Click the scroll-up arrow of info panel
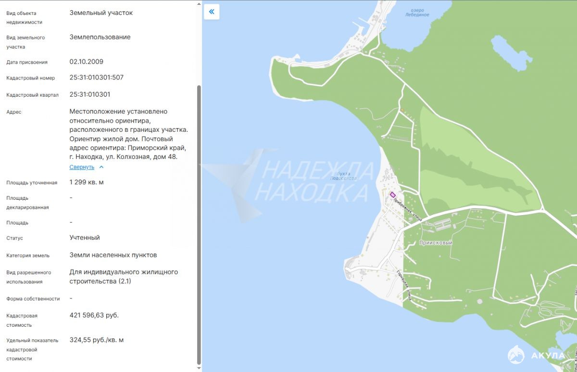This screenshot has height=372, width=577. coord(200,3)
